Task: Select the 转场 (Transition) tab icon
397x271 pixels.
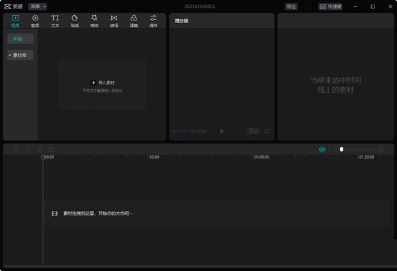Action: (x=114, y=20)
